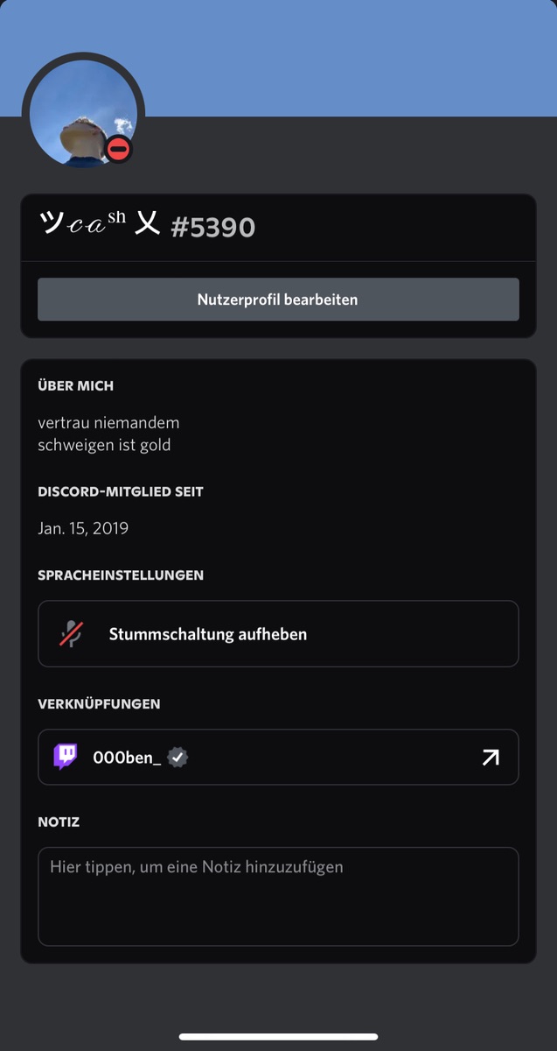Tap the purple Twitch logo icon
Screen dimensions: 557x1051
point(66,757)
